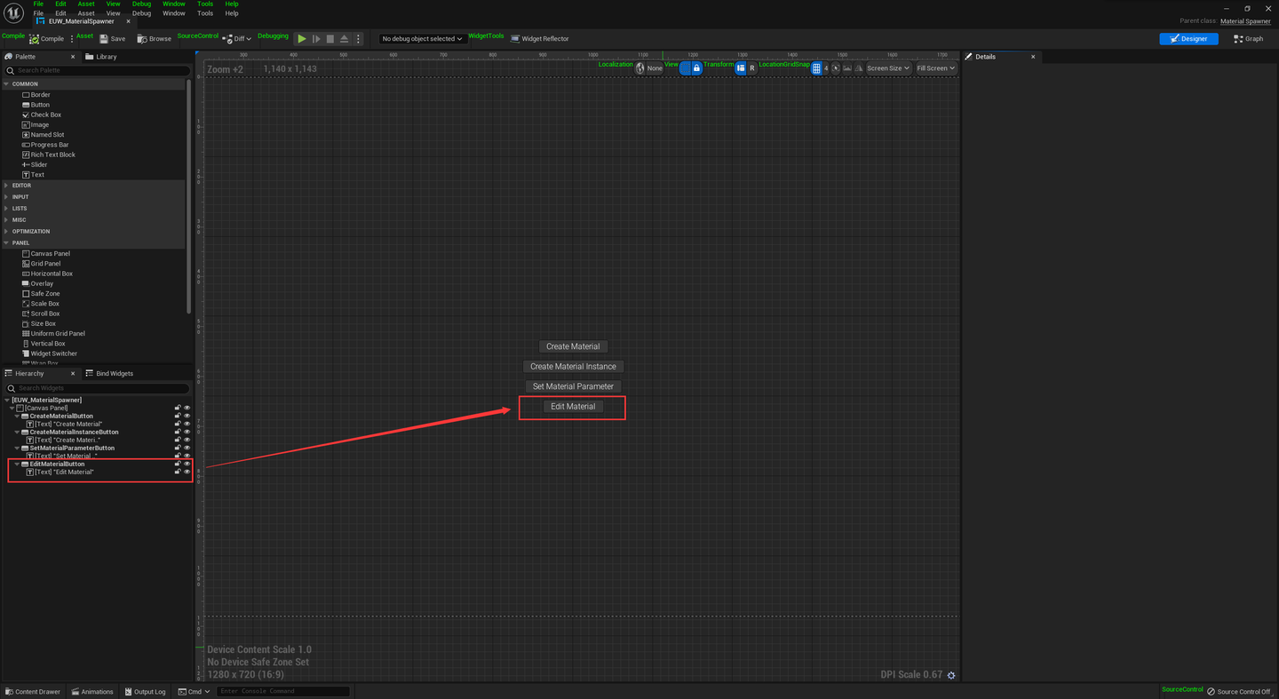Click the localization globe icon
Viewport: 1279px width, 699px height.
coord(640,68)
